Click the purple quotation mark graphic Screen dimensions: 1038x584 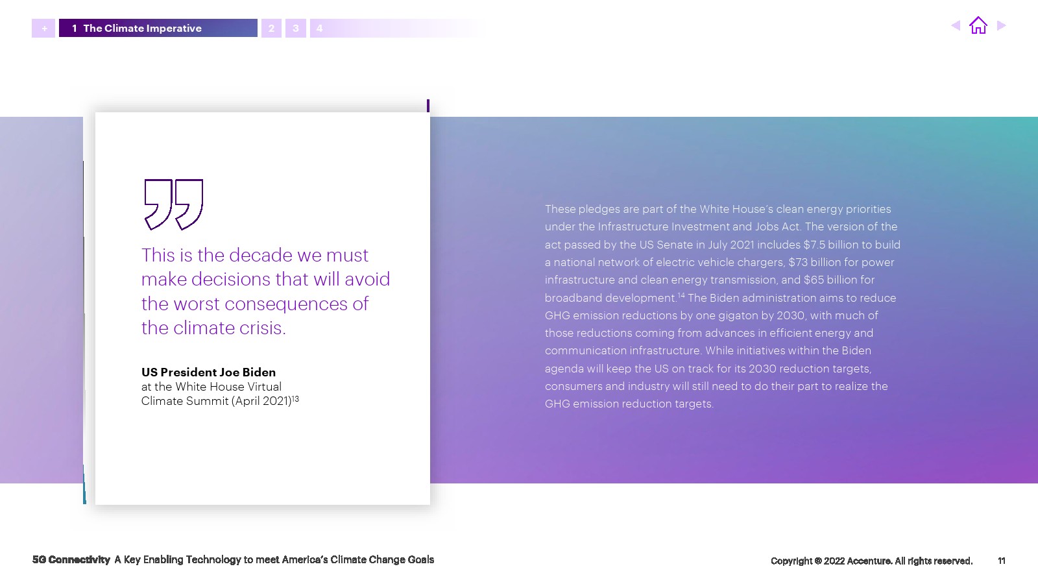173,204
